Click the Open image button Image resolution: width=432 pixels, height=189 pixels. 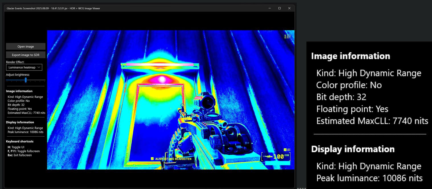pos(26,46)
